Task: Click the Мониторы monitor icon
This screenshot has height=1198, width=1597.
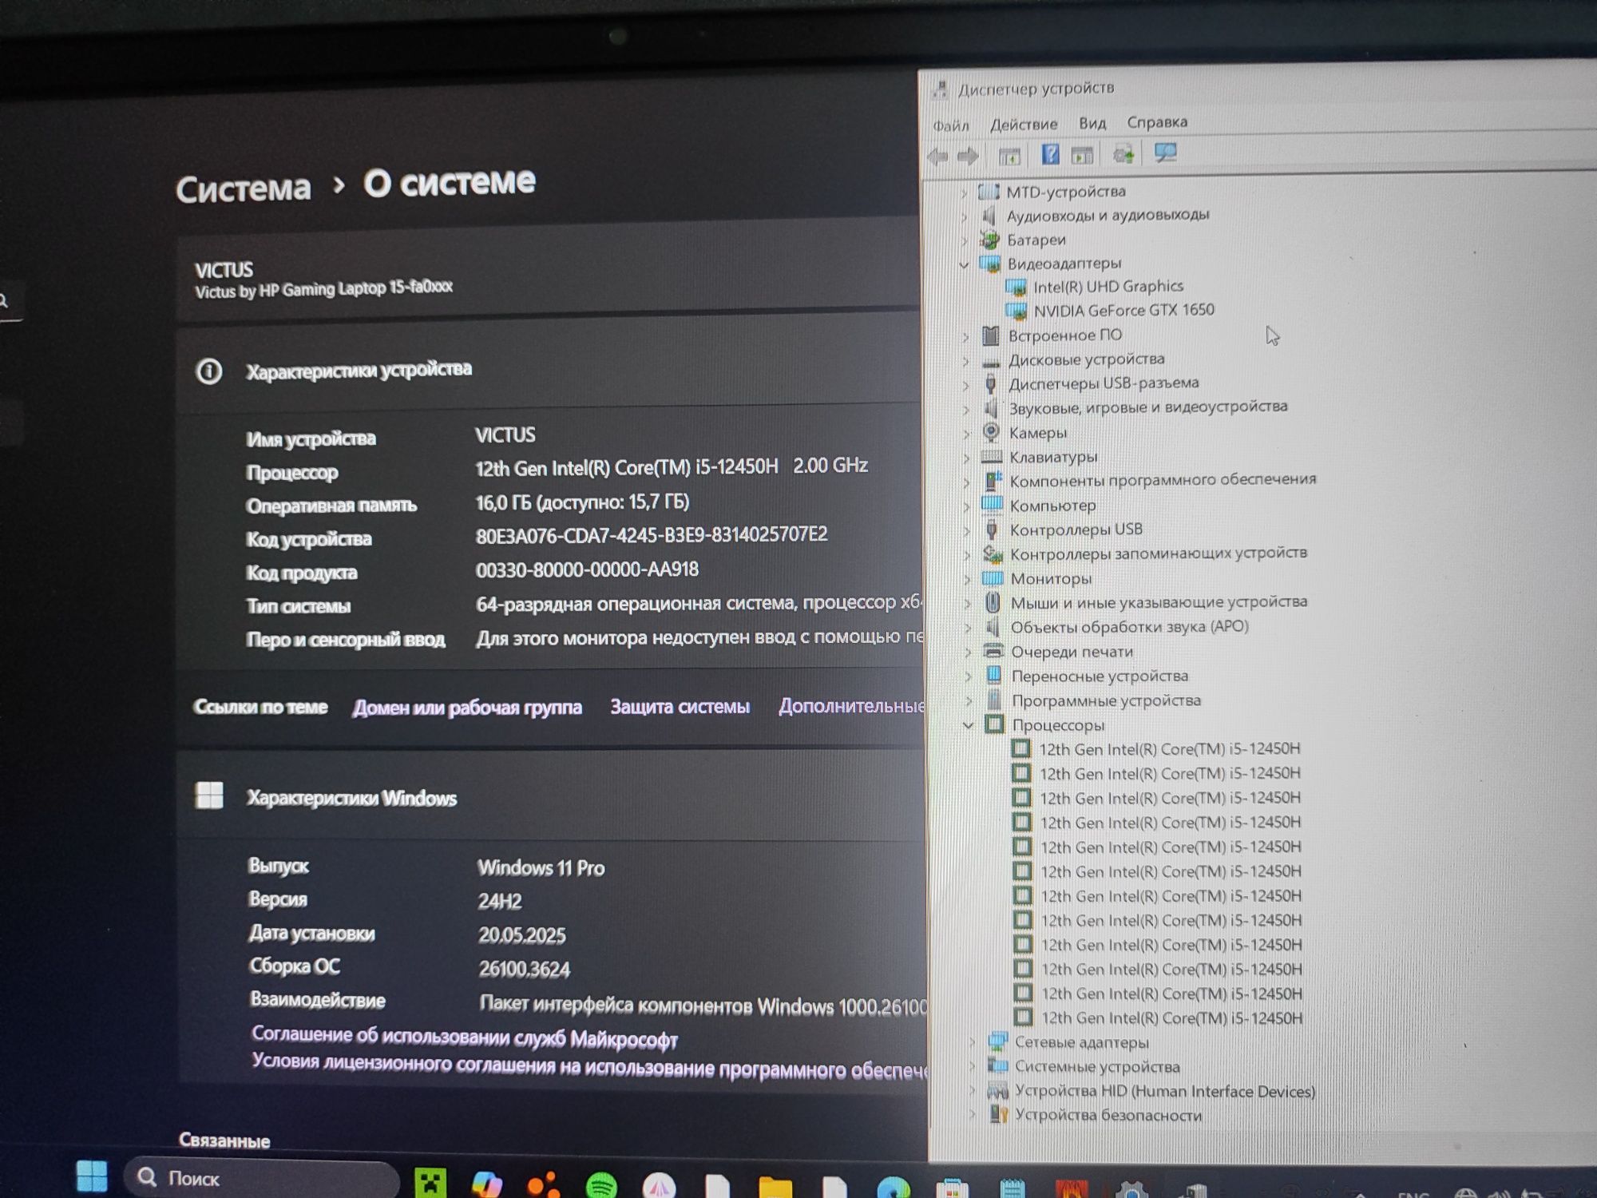Action: (x=993, y=577)
